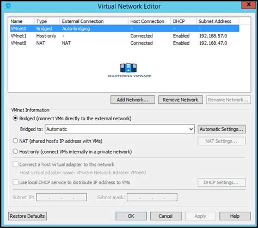Click the Host Connection column header
The height and width of the screenshot is (228, 258).
pyautogui.click(x=149, y=21)
